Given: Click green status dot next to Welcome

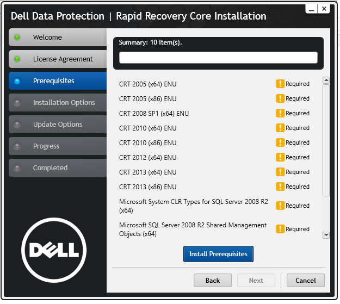Looking at the screenshot, I should point(17,38).
